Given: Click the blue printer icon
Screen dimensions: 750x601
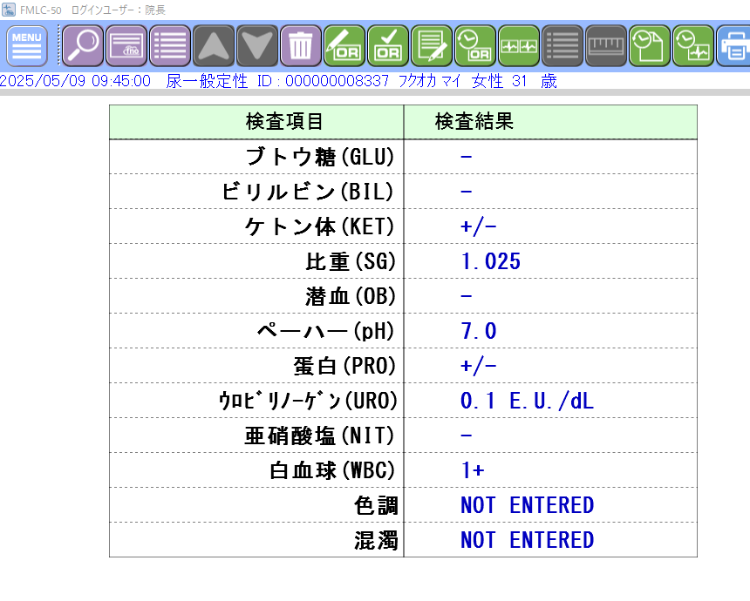Looking at the screenshot, I should 733,46.
